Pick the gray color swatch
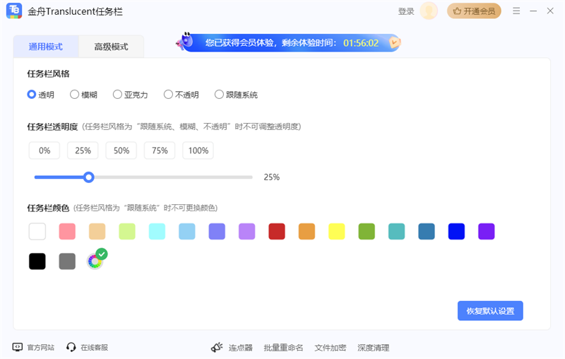Screen dimensions: 565x359 point(67,261)
